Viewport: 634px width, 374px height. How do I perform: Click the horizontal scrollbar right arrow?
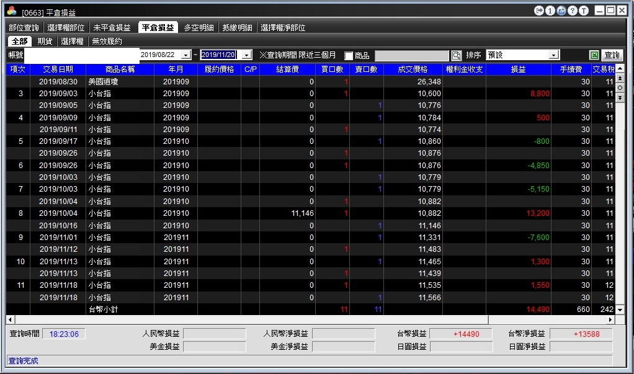click(x=610, y=320)
